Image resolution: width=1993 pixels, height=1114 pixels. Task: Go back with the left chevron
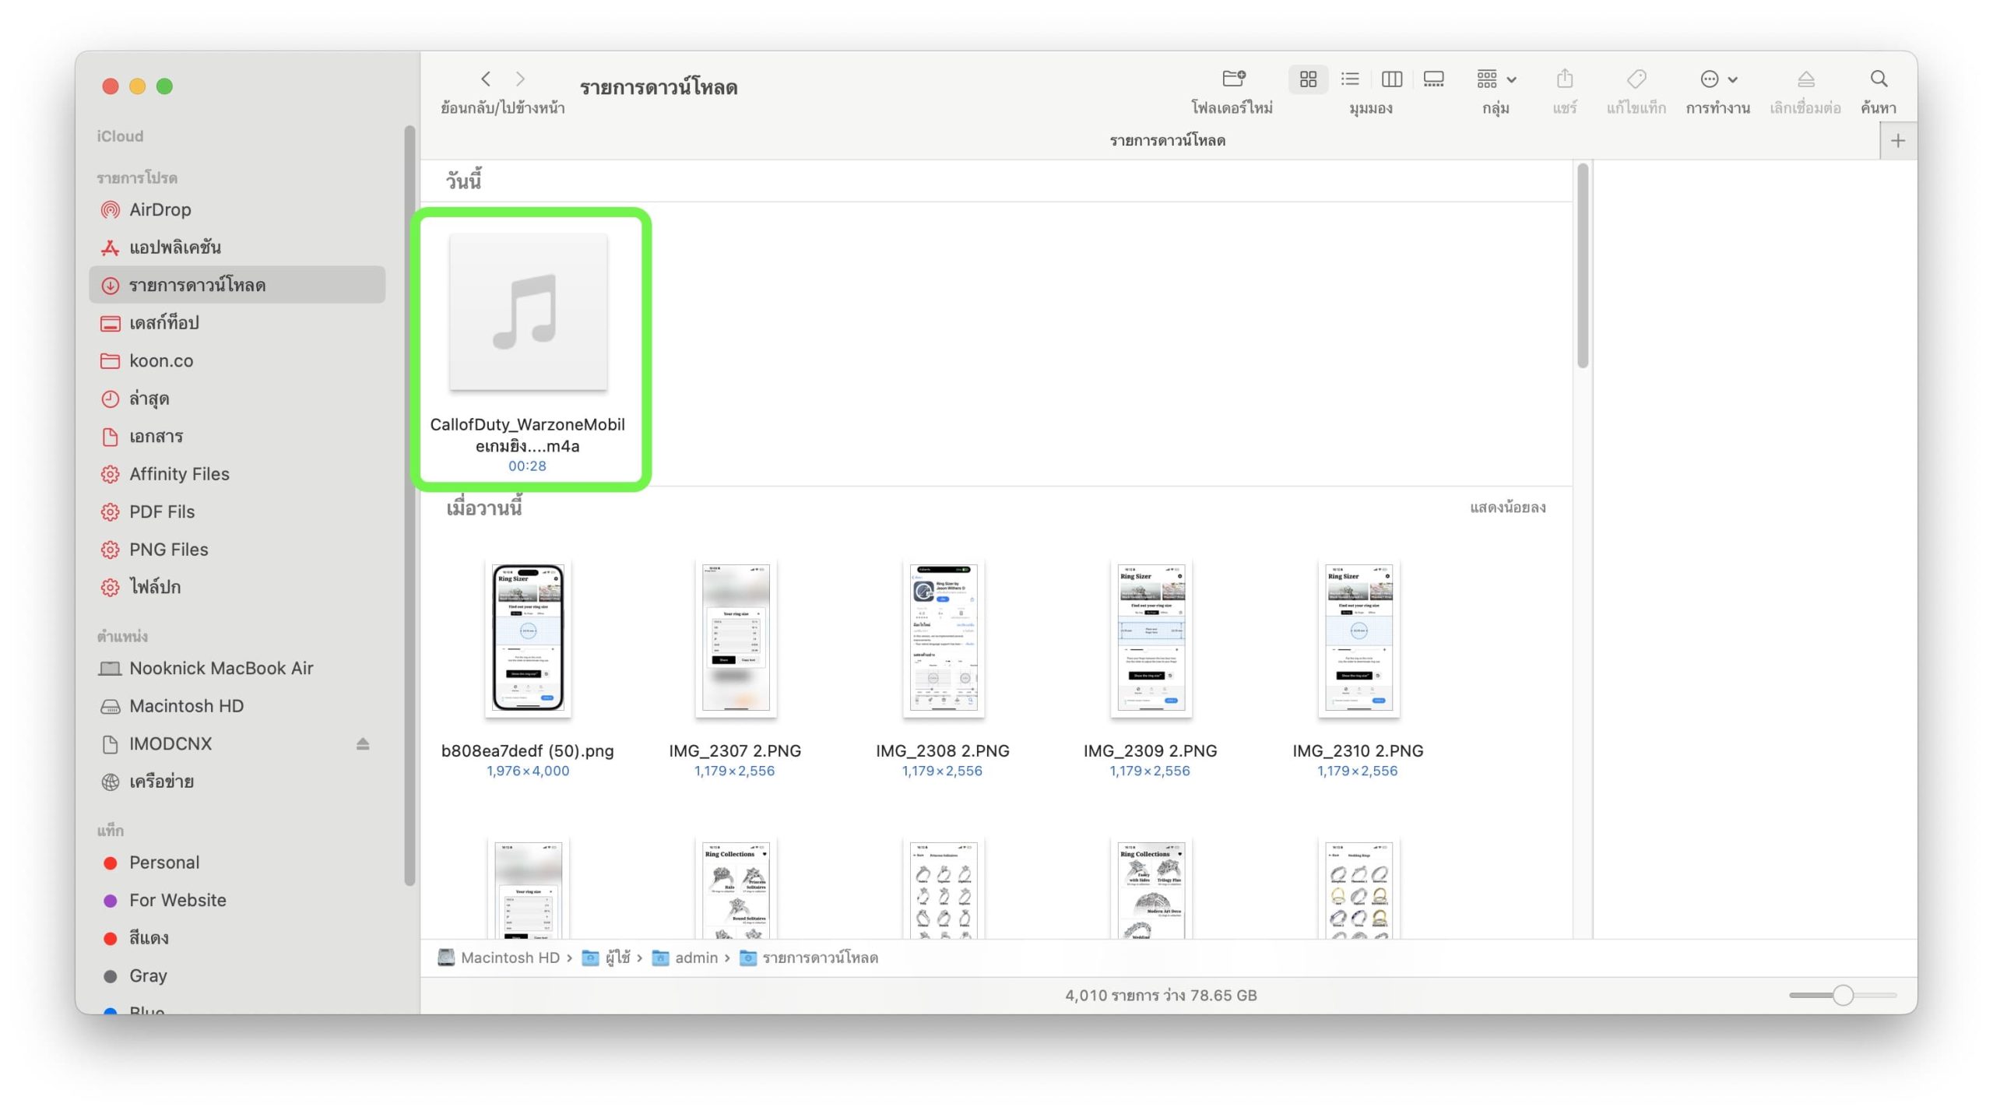486,79
